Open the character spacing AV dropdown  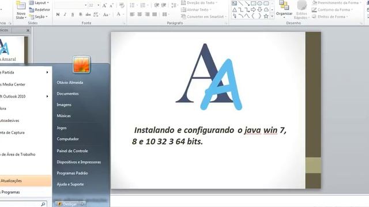pyautogui.click(x=96, y=14)
